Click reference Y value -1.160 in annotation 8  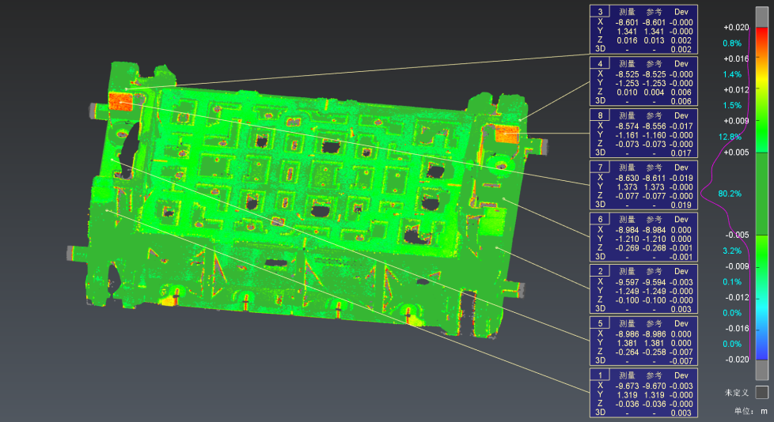[x=654, y=135]
